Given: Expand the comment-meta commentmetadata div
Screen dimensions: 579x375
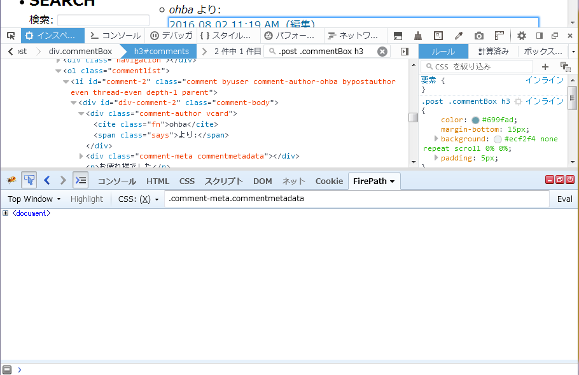Looking at the screenshot, I should pos(81,156).
